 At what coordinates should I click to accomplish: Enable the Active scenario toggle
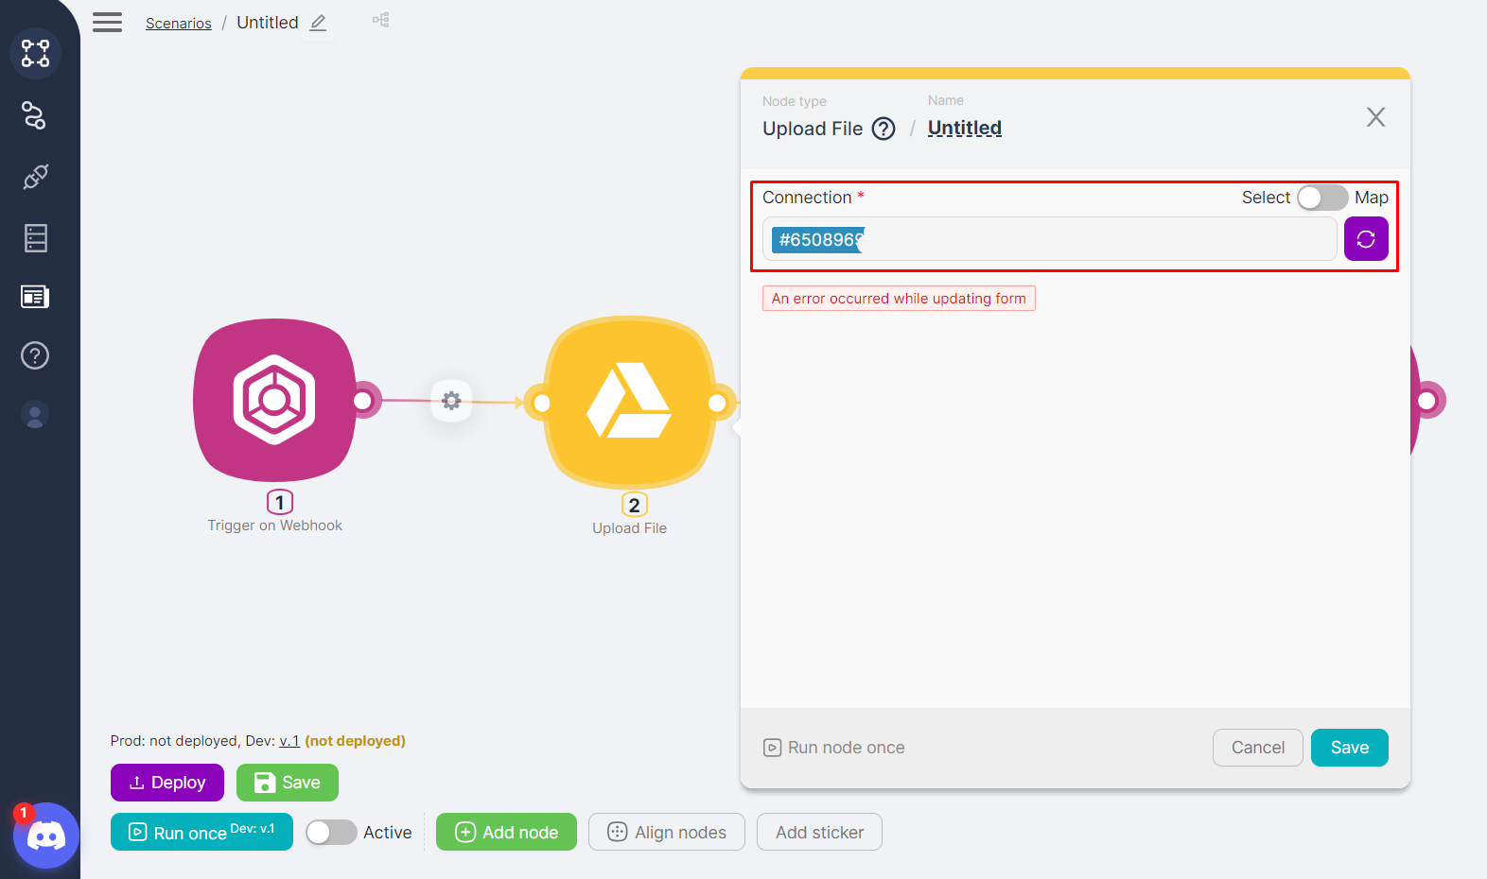331,833
